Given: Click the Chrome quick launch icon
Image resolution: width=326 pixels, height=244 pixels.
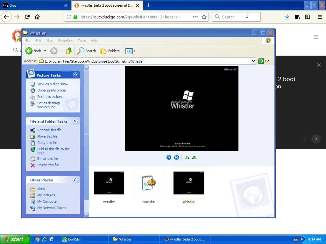Looking at the screenshot, I should [x=37, y=239].
